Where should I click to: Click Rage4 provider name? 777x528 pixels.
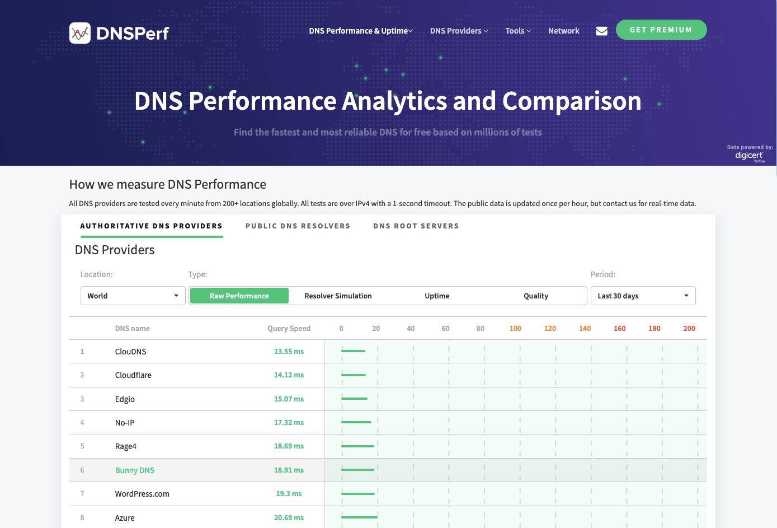[x=126, y=446]
